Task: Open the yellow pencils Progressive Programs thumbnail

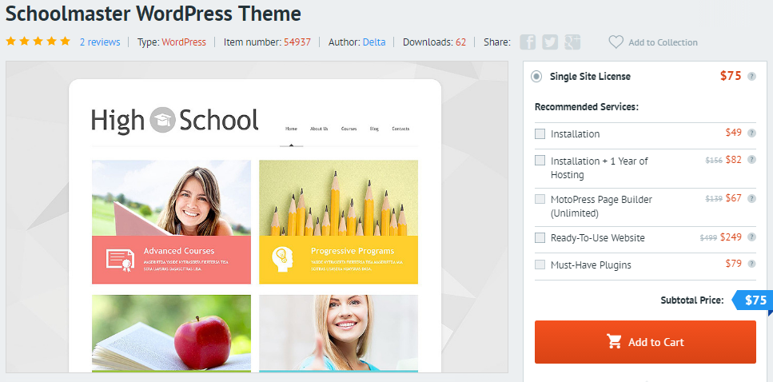Action: (x=338, y=197)
